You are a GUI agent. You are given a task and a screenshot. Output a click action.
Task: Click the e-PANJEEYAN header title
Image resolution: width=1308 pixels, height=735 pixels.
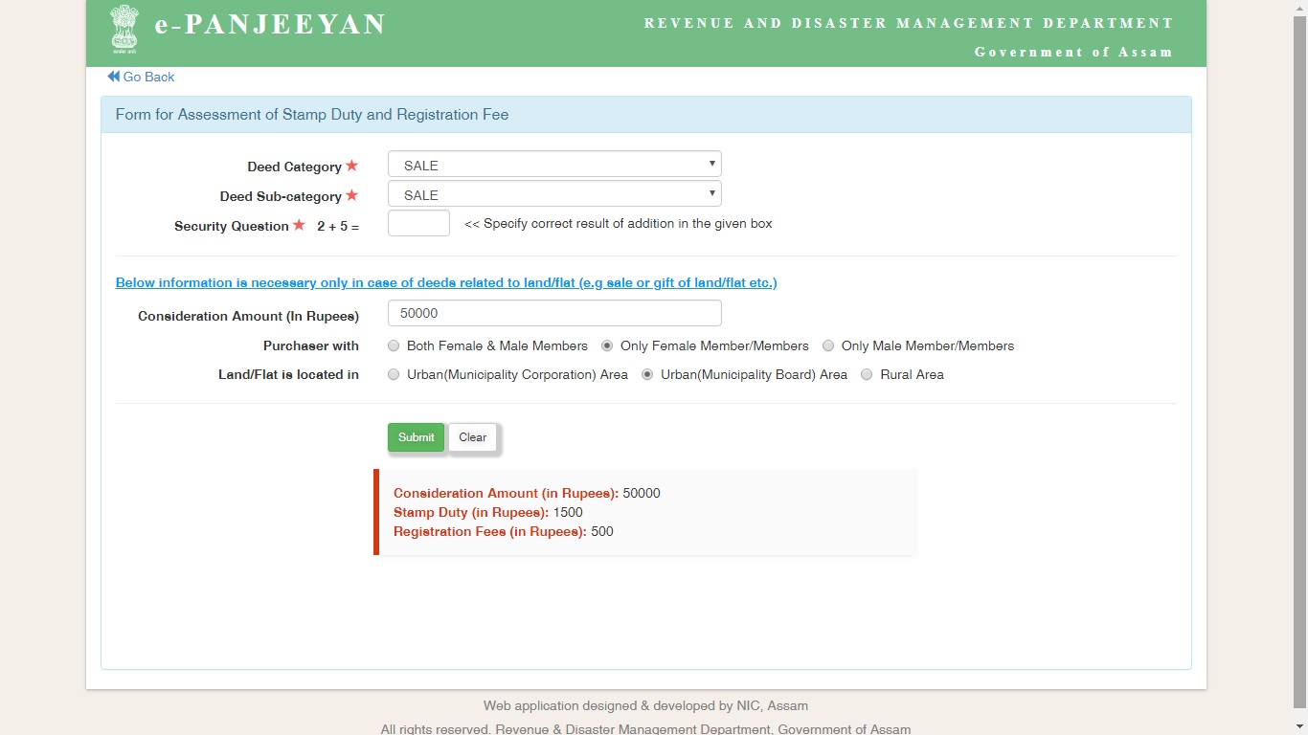[270, 25]
